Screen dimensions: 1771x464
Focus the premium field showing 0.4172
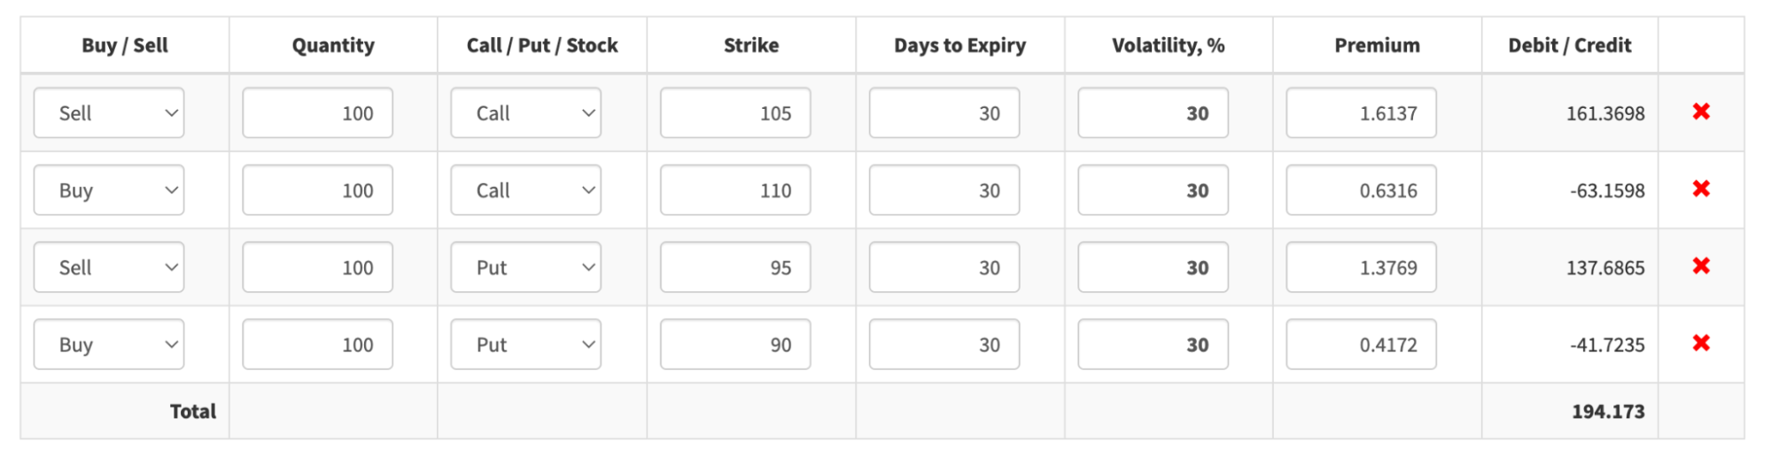1361,344
